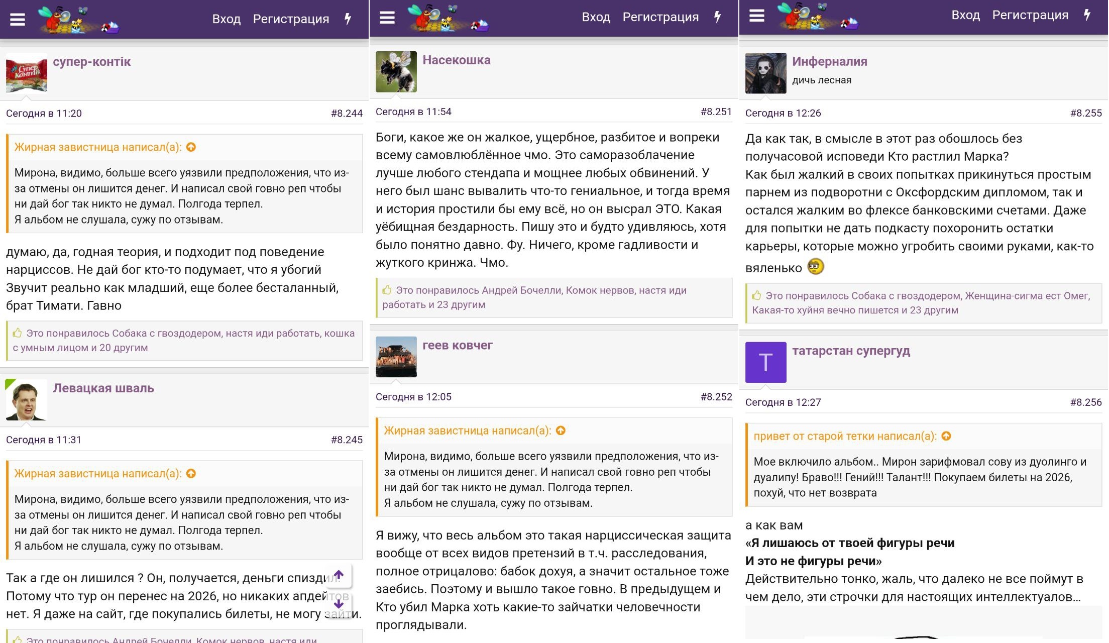Screen dimensions: 1109x643
Task: Open username Инферналия profile
Action: click(829, 61)
